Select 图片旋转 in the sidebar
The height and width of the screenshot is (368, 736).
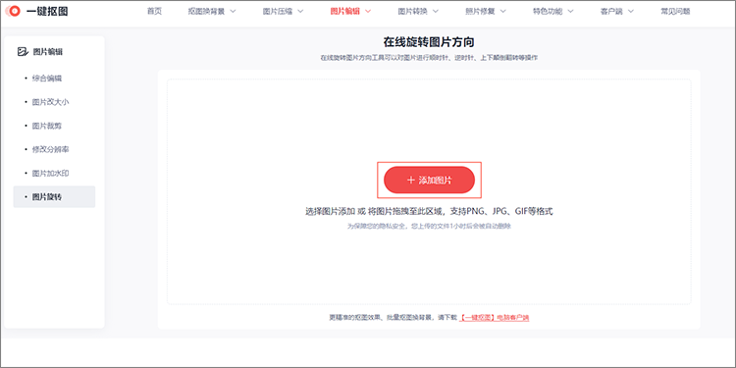(54, 196)
